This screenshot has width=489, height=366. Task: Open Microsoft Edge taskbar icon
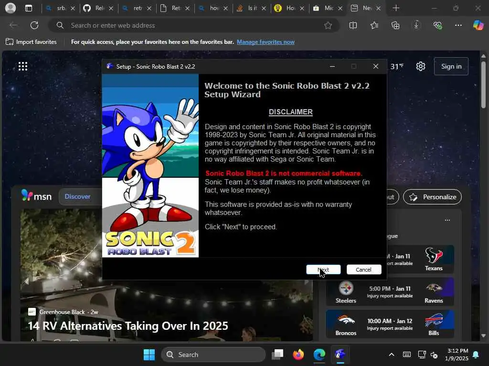(x=319, y=355)
